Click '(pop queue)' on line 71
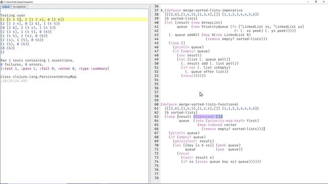 [x=228, y=149]
